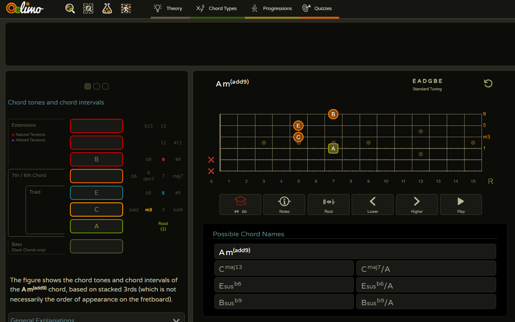This screenshot has width=515, height=322.
Task: Click the empty box beside b6 and maj7
Action: click(x=96, y=176)
